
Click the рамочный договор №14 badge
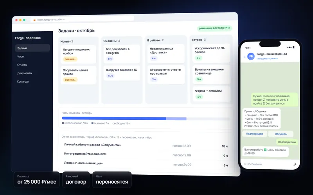pyautogui.click(x=214, y=28)
